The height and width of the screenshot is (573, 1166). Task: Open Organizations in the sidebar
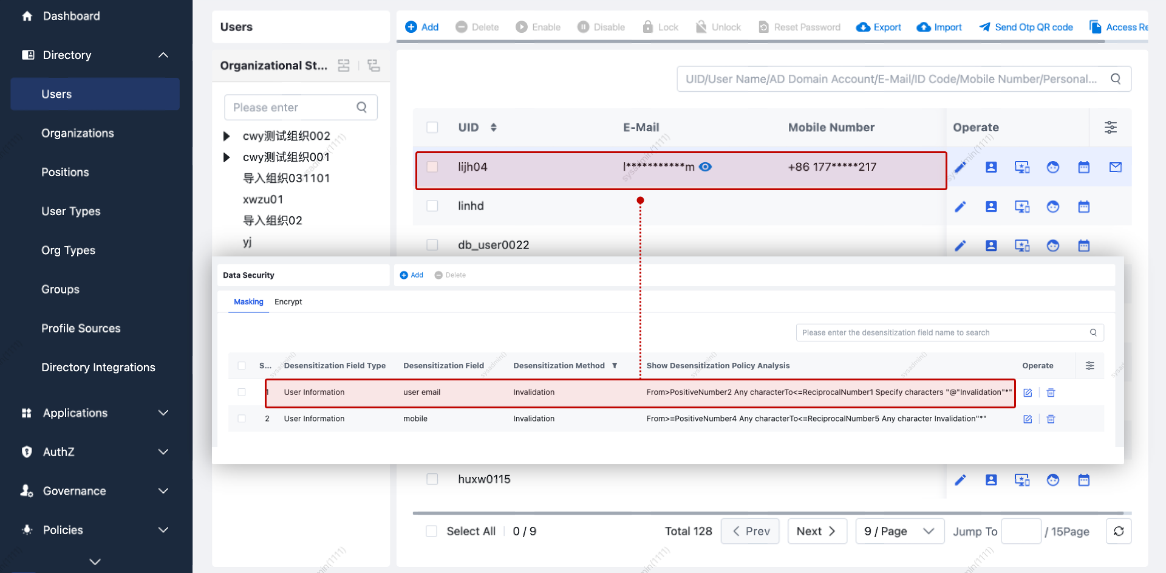78,133
